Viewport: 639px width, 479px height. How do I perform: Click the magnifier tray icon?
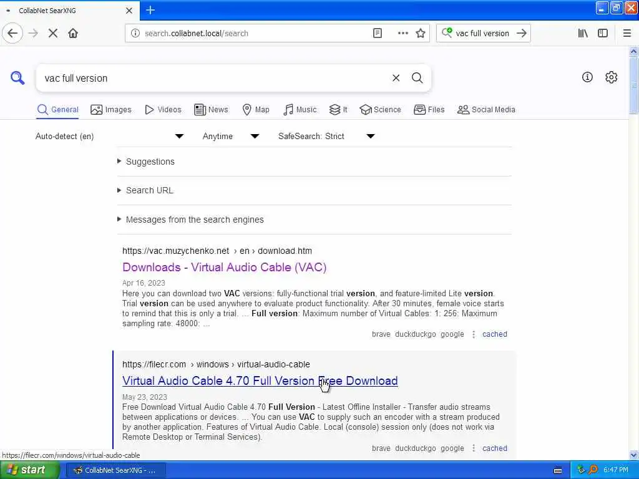coord(593,470)
